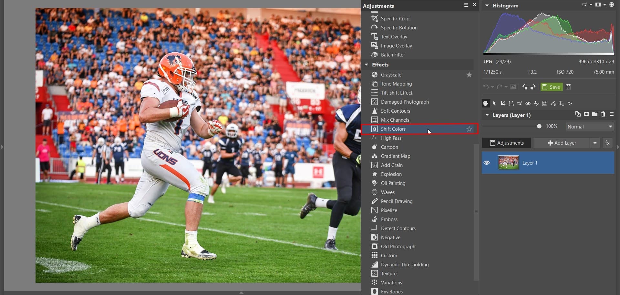This screenshot has height=295, width=620.
Task: Click the redo arrow icon
Action: click(x=499, y=87)
